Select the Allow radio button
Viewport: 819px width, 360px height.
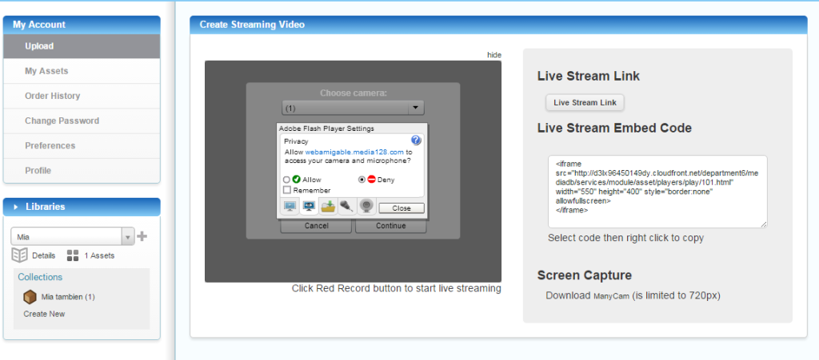pyautogui.click(x=286, y=180)
